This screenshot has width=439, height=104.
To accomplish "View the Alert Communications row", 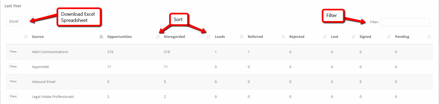I will [13, 51].
